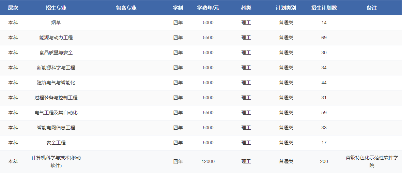
Task: Select the 建筑电气与智能化 major
Action: [56, 83]
